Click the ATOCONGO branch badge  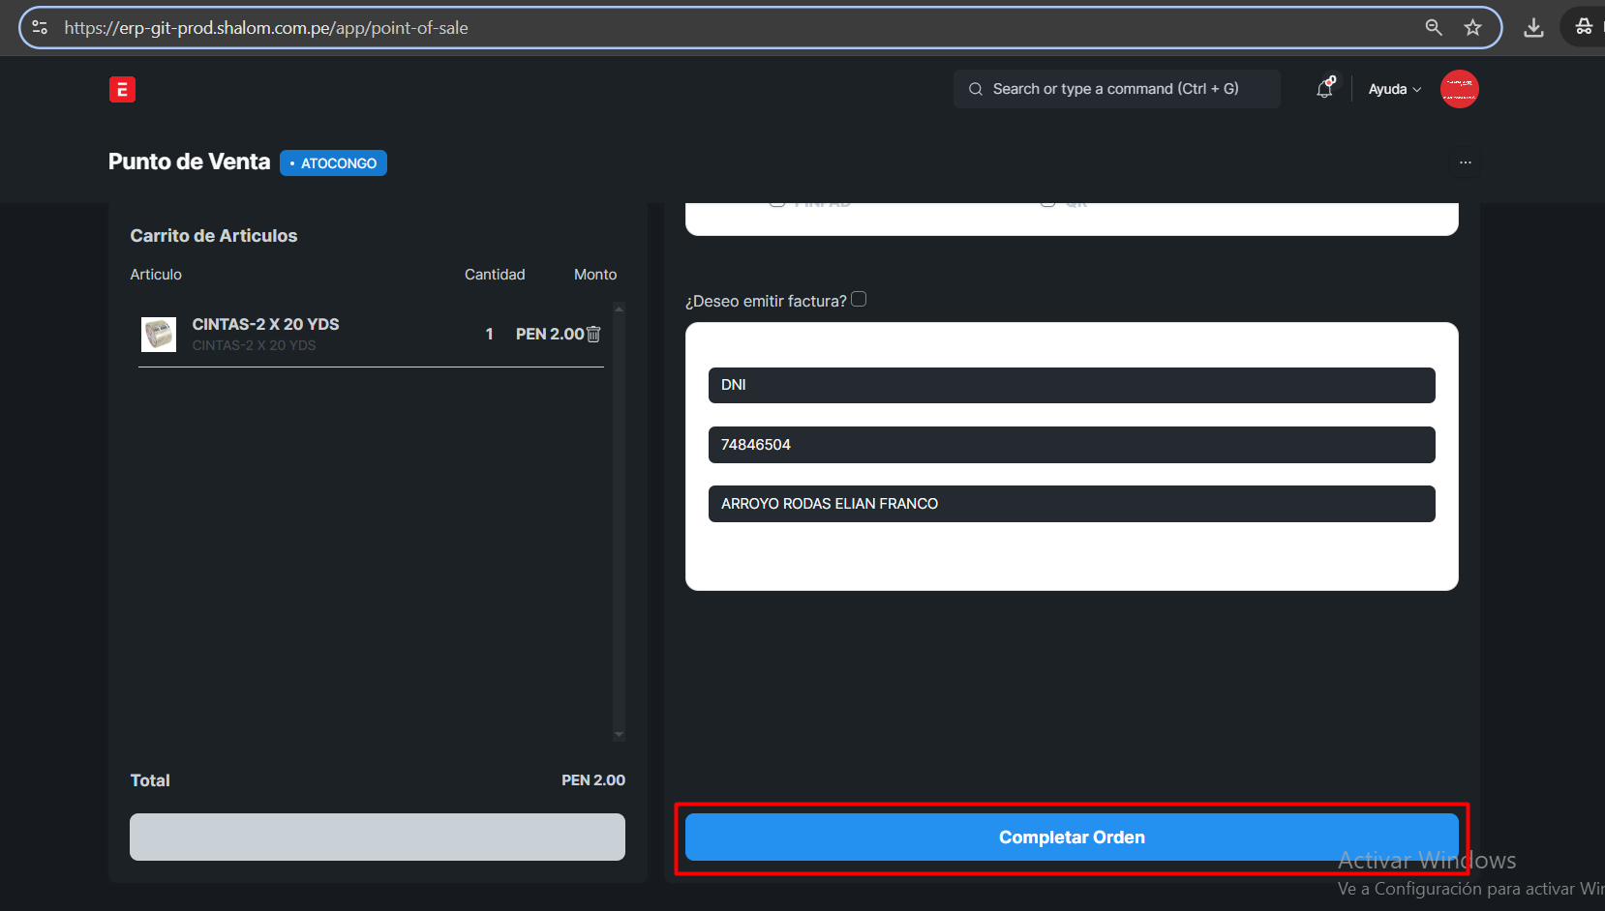tap(334, 163)
